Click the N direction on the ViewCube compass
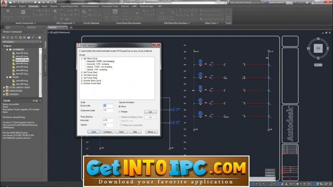This screenshot has height=187, width=333. click(318, 39)
